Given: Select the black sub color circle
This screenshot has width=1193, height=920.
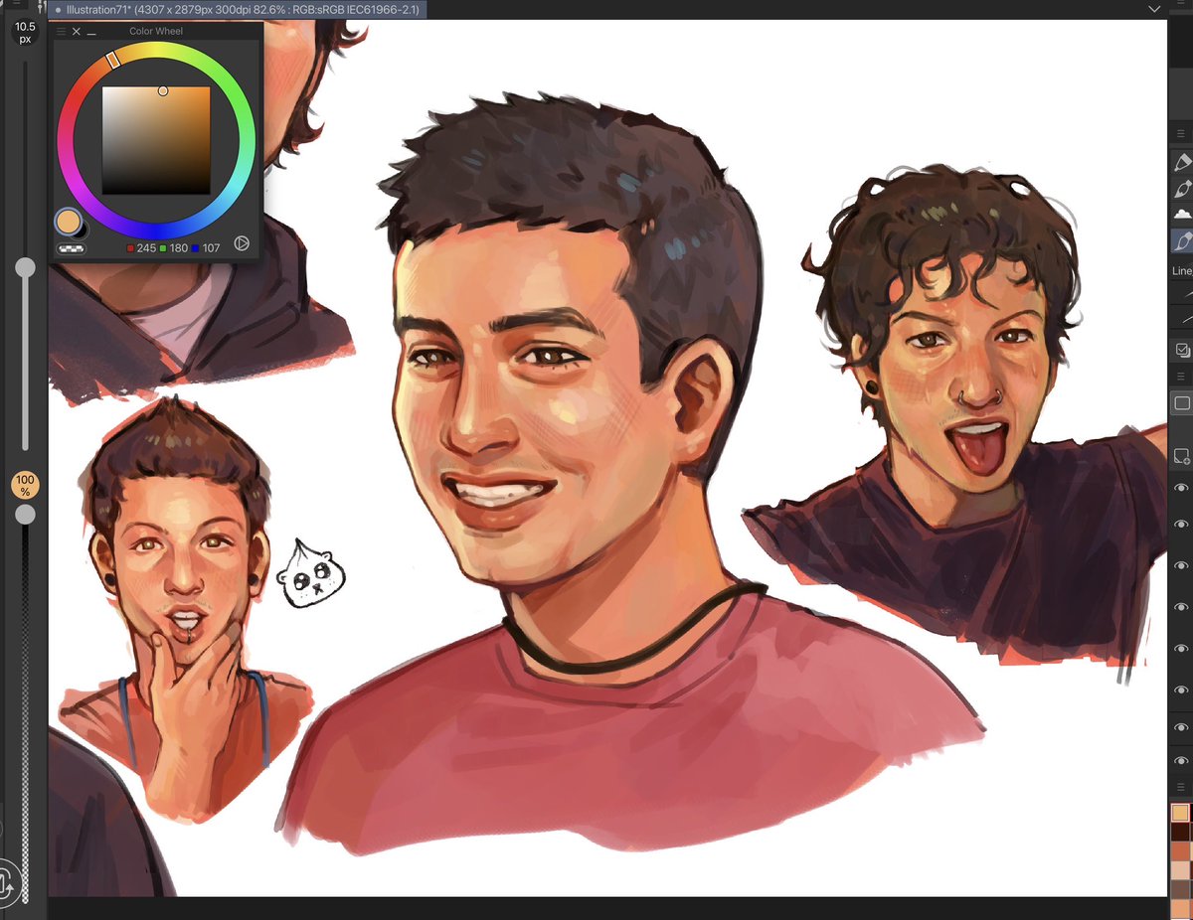Looking at the screenshot, I should (83, 230).
